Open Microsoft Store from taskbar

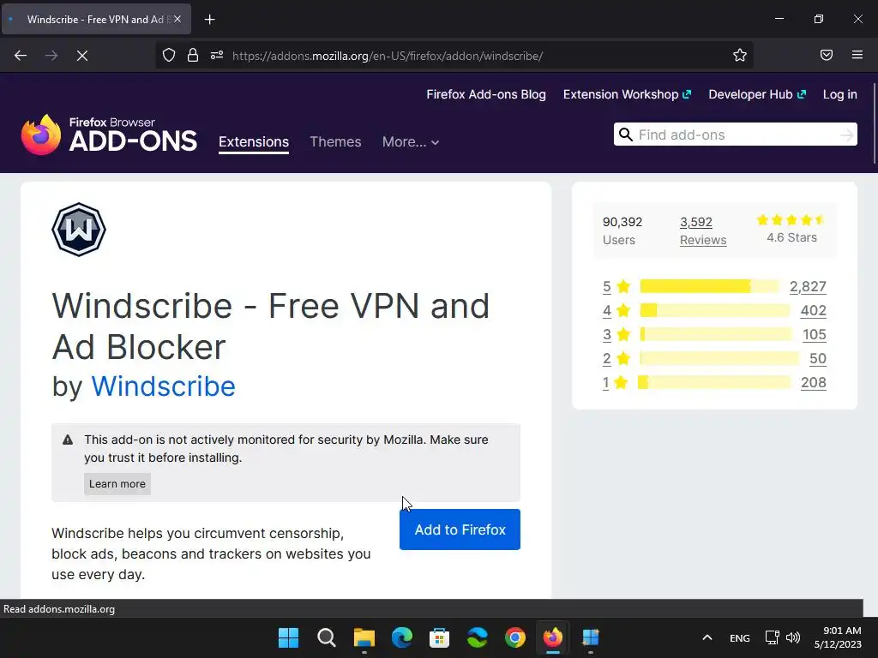[440, 637]
